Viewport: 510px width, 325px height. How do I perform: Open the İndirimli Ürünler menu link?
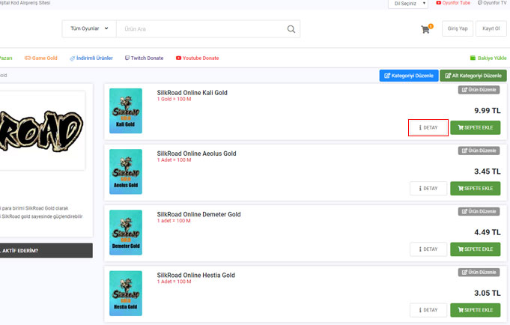[93, 58]
